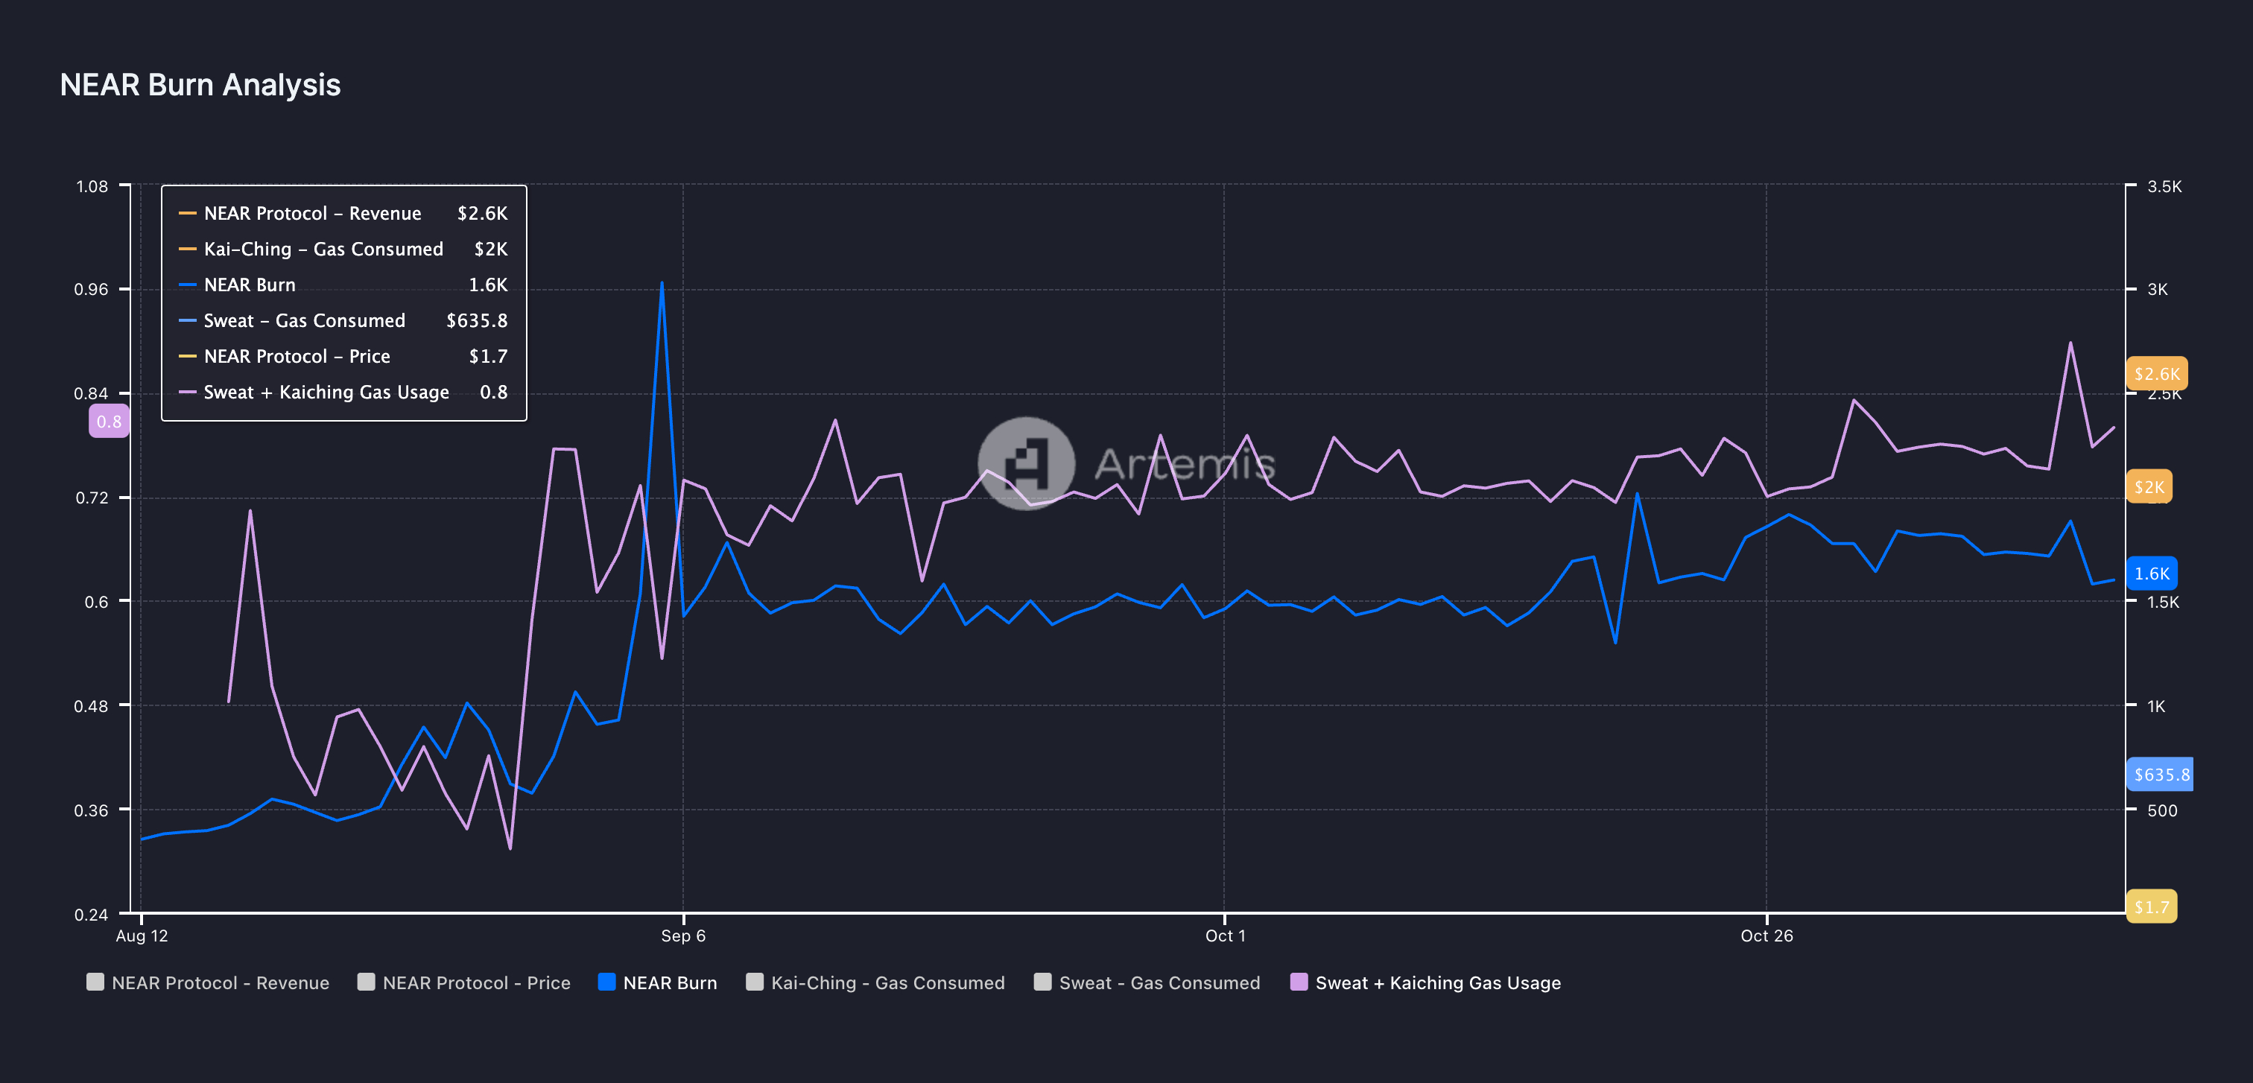Image resolution: width=2253 pixels, height=1083 pixels.
Task: Click the 0.96 left y-axis label
Action: pos(91,289)
